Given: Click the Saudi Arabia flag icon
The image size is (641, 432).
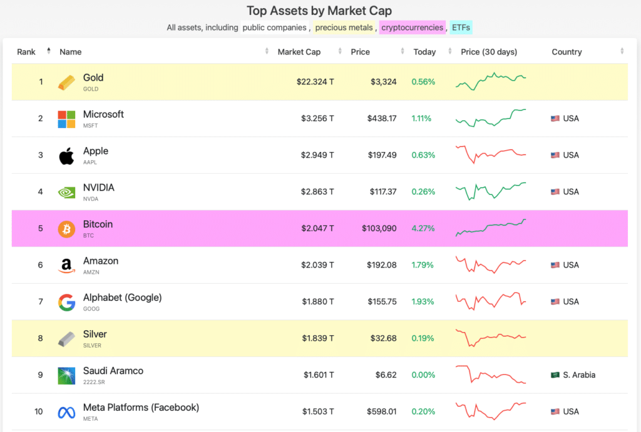Looking at the screenshot, I should pos(555,375).
